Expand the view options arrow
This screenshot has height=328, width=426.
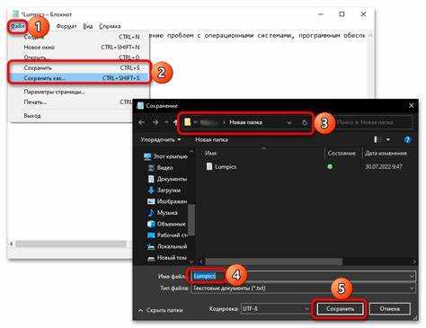[388, 139]
